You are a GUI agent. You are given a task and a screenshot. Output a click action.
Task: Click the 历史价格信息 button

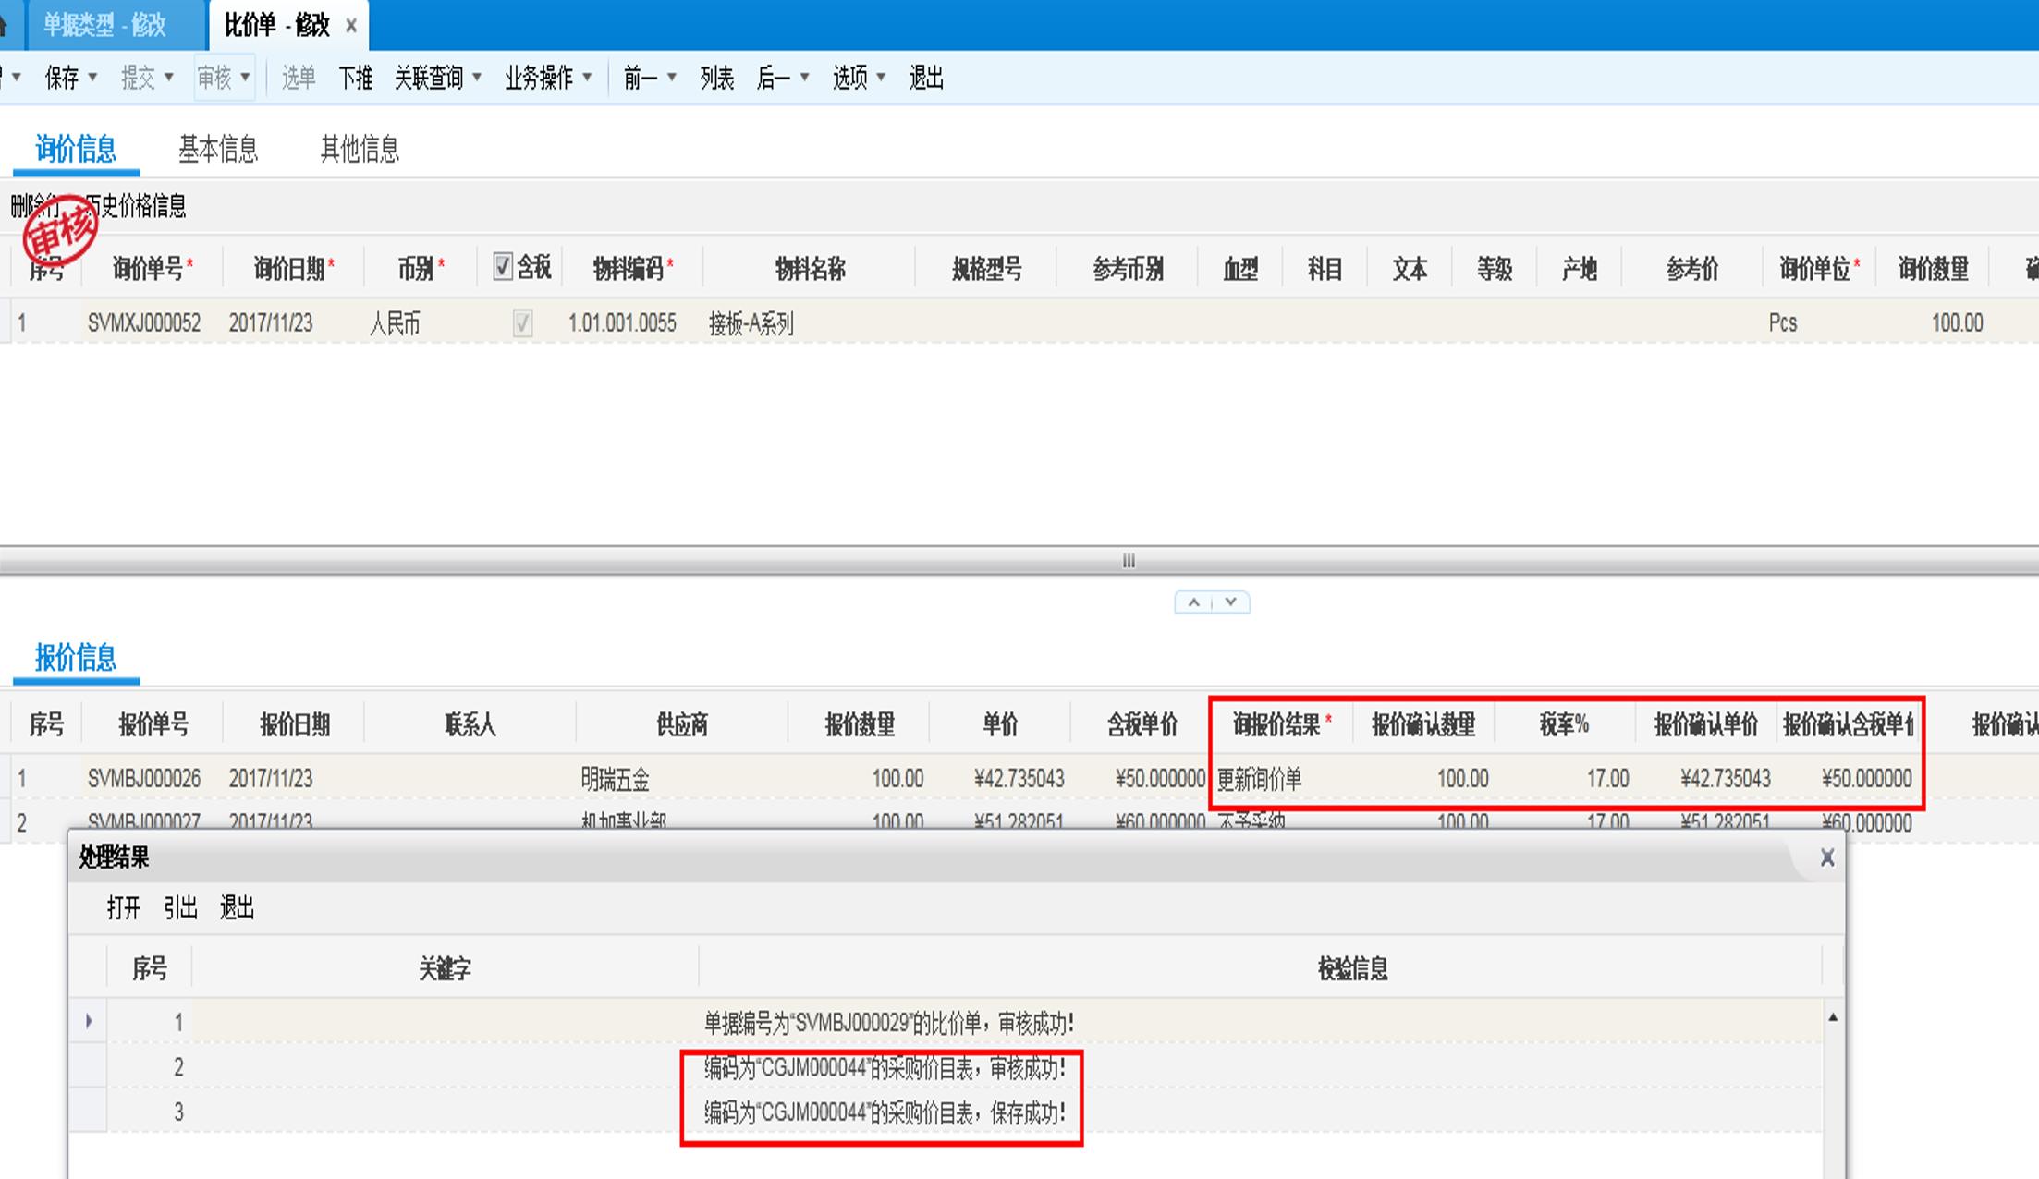coord(137,205)
